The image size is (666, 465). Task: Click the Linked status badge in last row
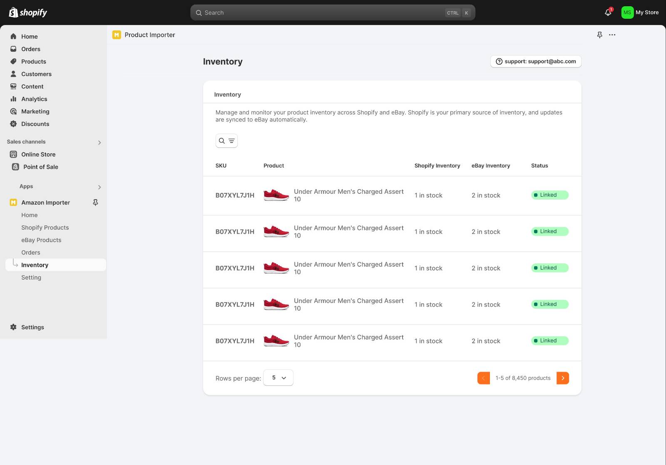click(x=549, y=341)
